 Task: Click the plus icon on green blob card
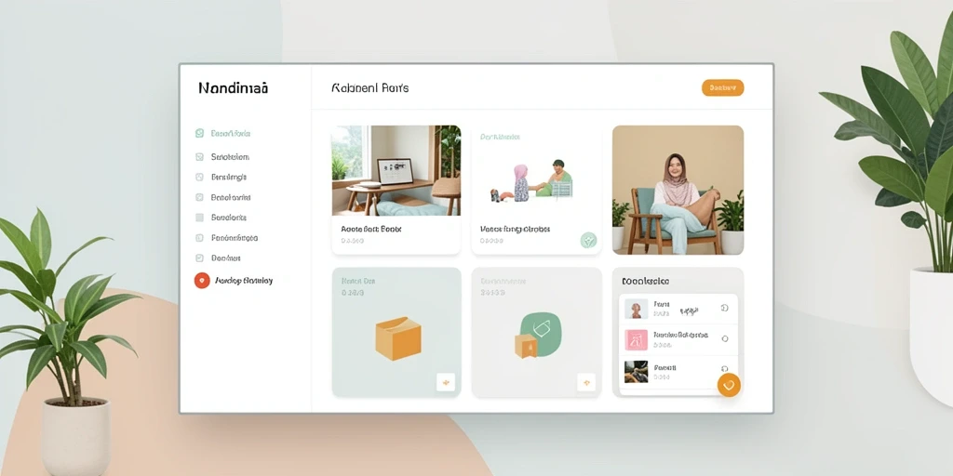pyautogui.click(x=586, y=382)
